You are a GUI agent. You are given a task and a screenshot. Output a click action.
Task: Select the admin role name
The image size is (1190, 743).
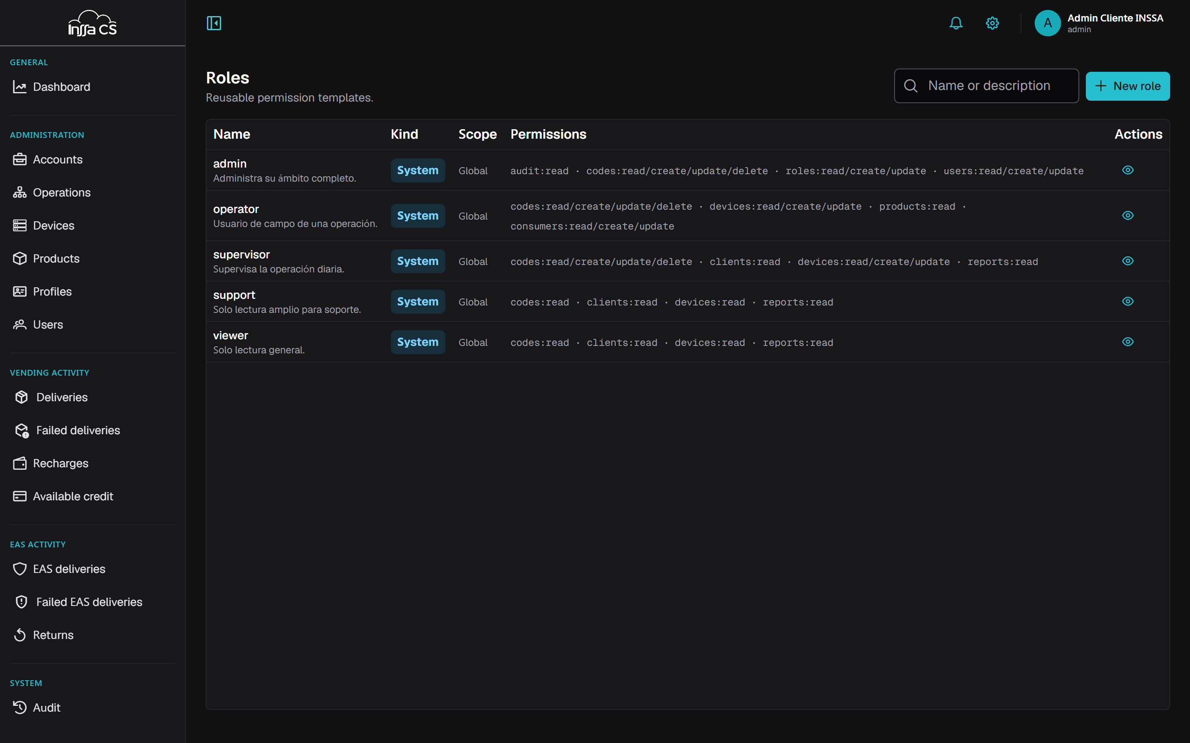[x=230, y=163]
